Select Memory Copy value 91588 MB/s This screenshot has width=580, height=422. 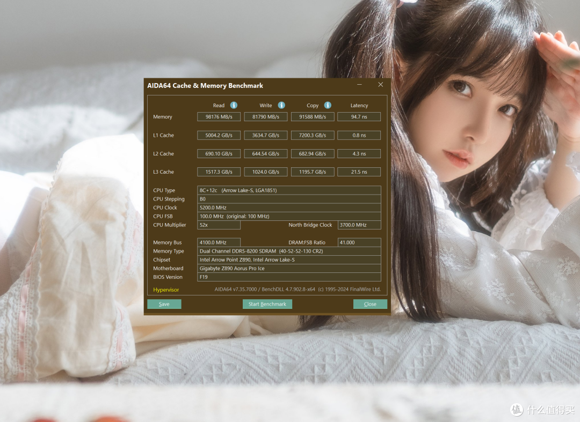313,117
